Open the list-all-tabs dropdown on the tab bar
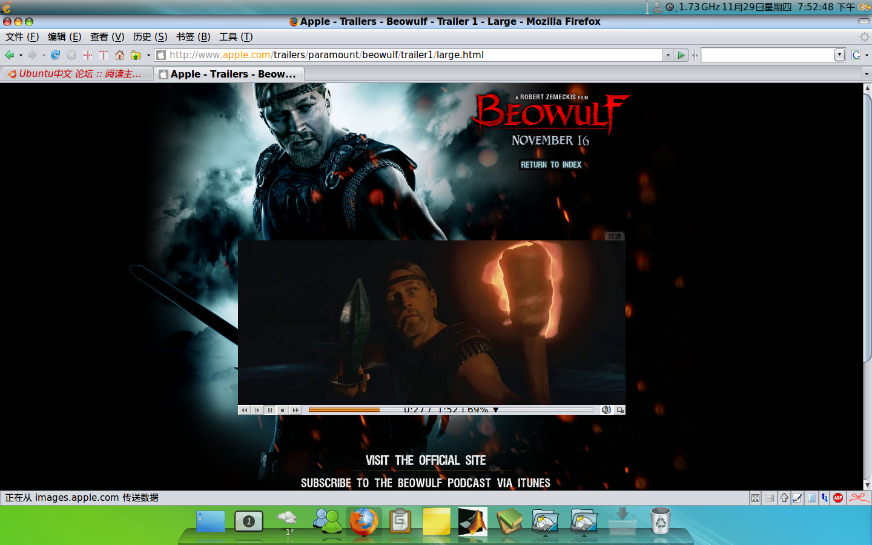Screen dimensions: 872x545 (x=867, y=74)
